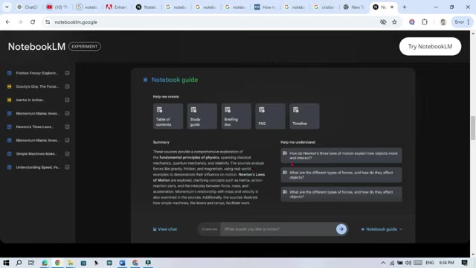476x268 pixels.
Task: Open the browser Extensions puzzle icon
Action: point(425,22)
